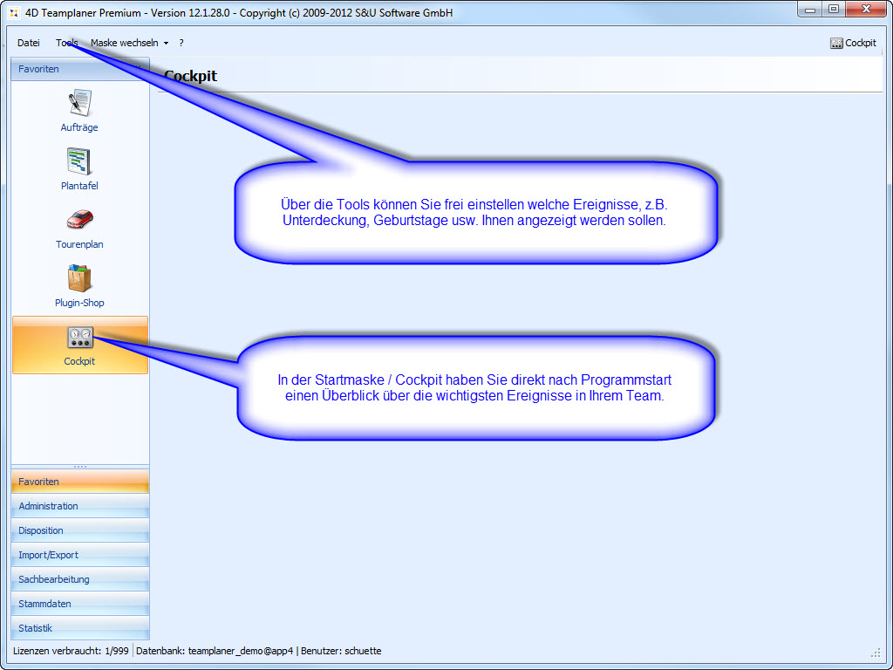Expand the Maske wechseln dropdown
The image size is (893, 670).
pos(129,43)
